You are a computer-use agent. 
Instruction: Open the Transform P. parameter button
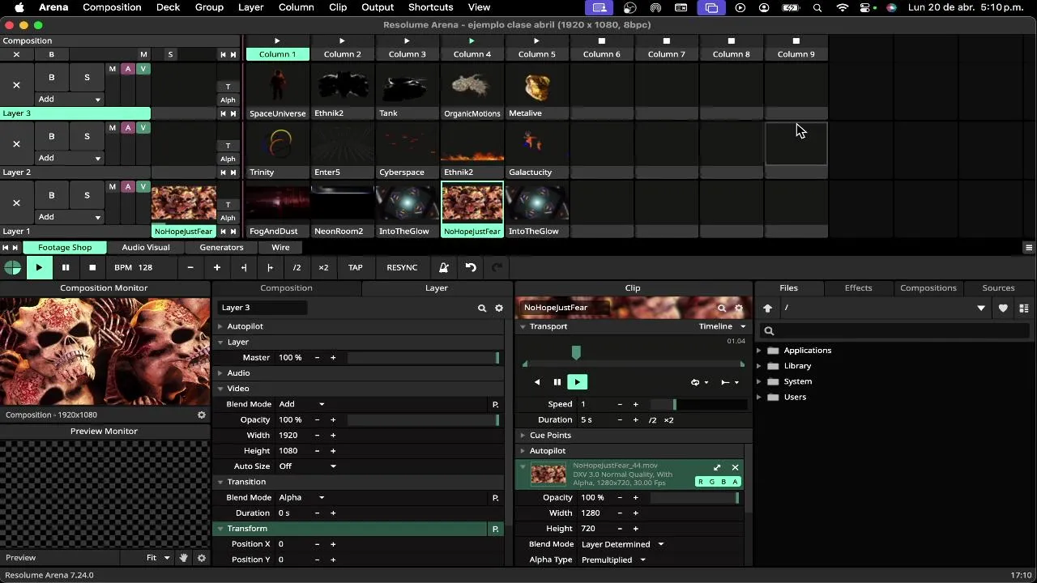point(495,529)
